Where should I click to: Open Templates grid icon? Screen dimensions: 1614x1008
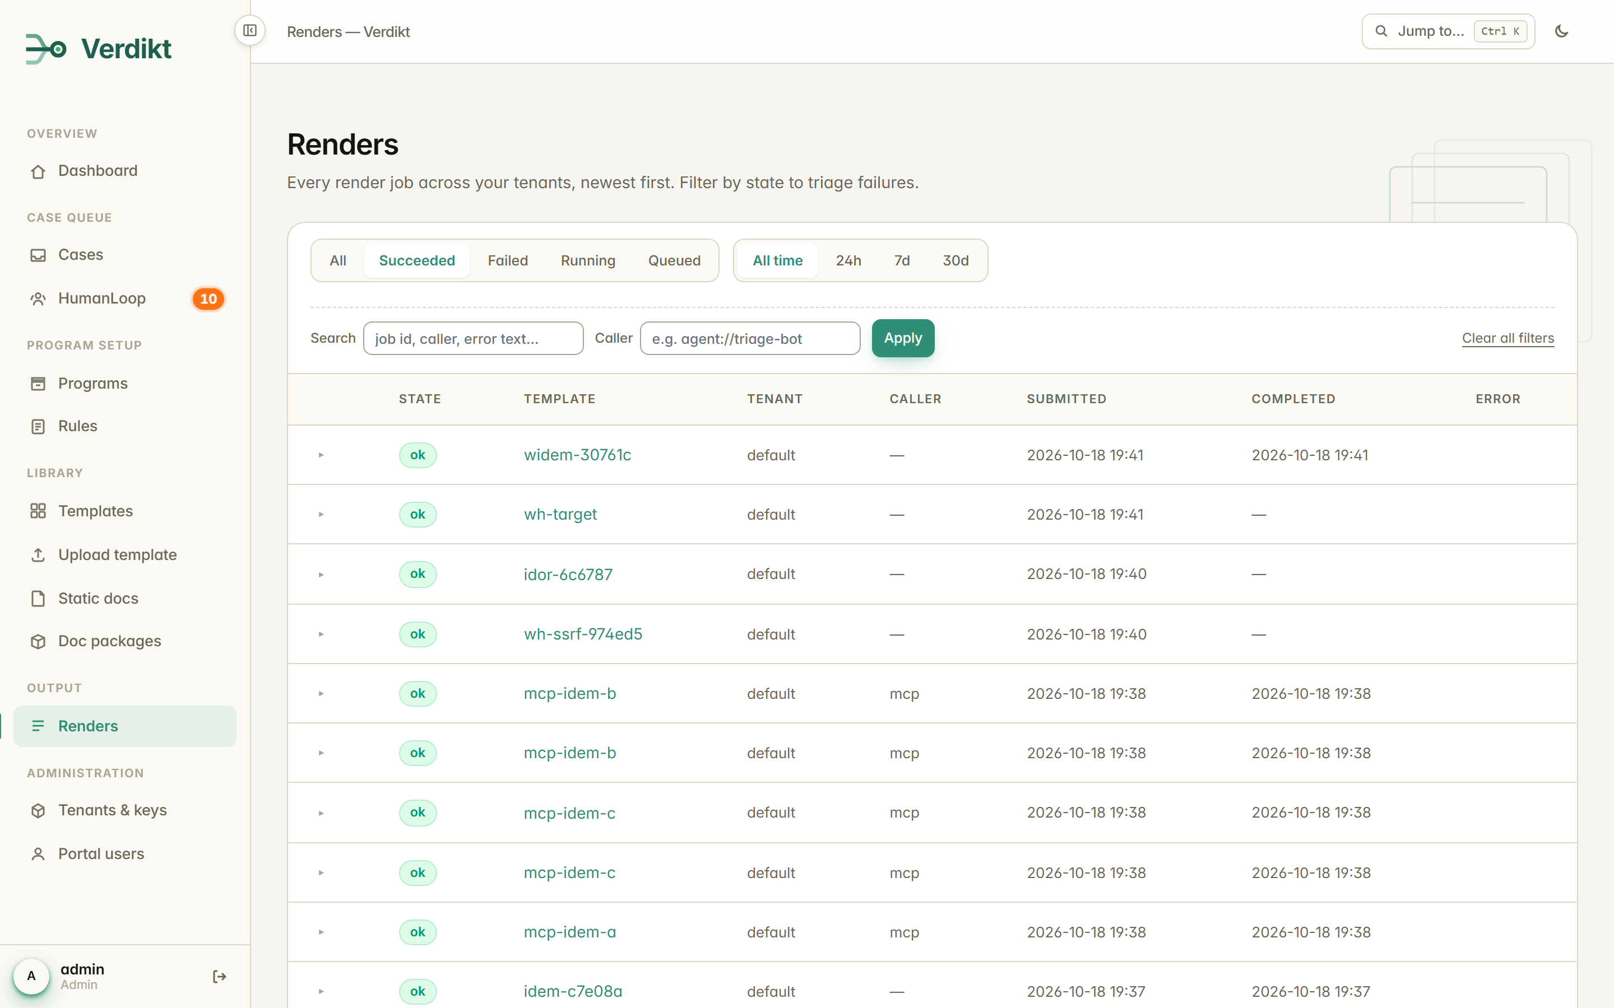click(x=38, y=511)
